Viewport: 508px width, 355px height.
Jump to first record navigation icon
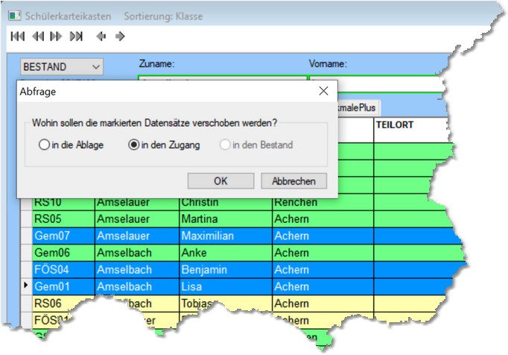pos(17,37)
